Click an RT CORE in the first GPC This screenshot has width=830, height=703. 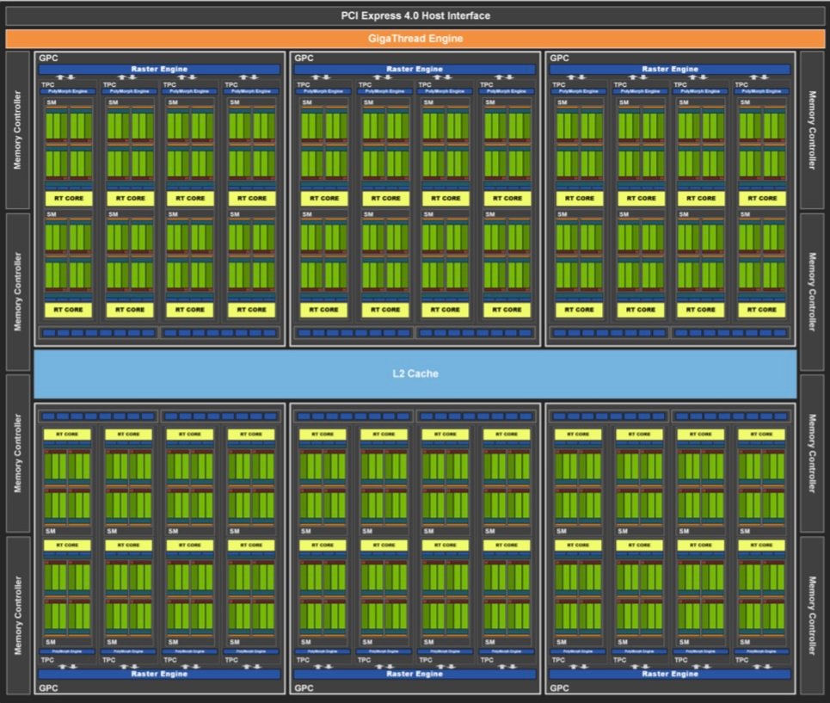click(x=68, y=198)
